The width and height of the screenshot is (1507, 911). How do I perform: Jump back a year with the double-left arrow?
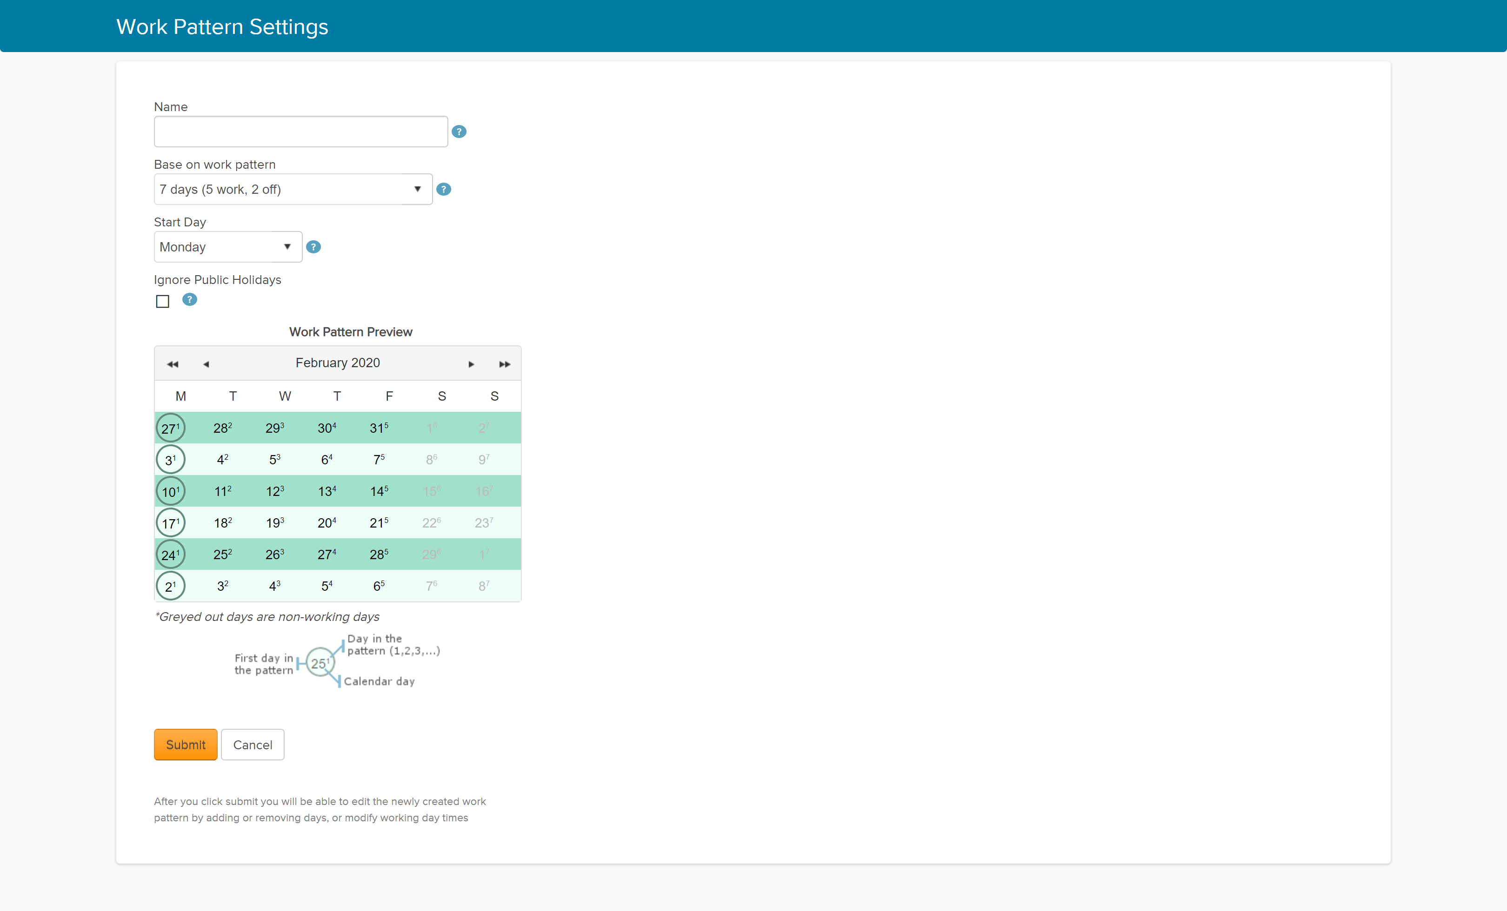pyautogui.click(x=173, y=364)
